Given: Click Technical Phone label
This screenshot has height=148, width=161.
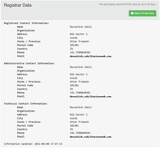Looking at the screenshot, I should coord(21,133).
